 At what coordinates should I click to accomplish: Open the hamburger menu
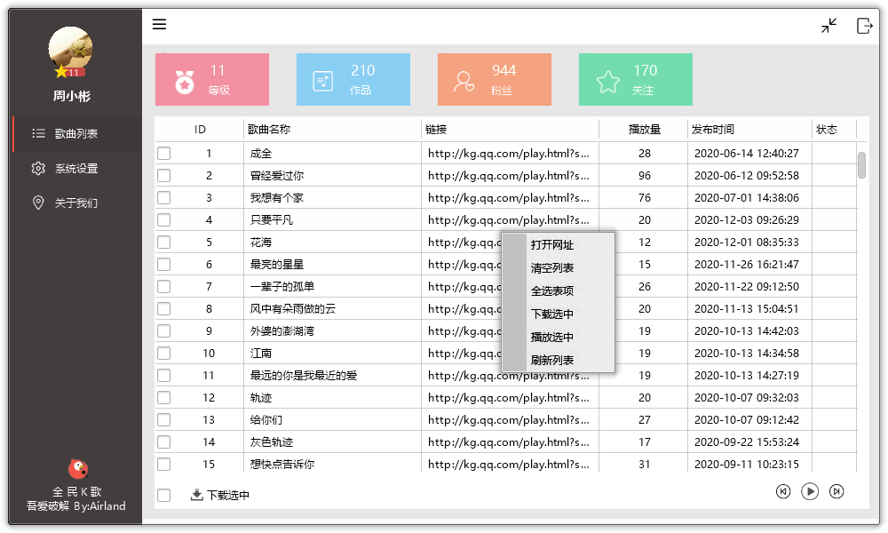(x=160, y=25)
